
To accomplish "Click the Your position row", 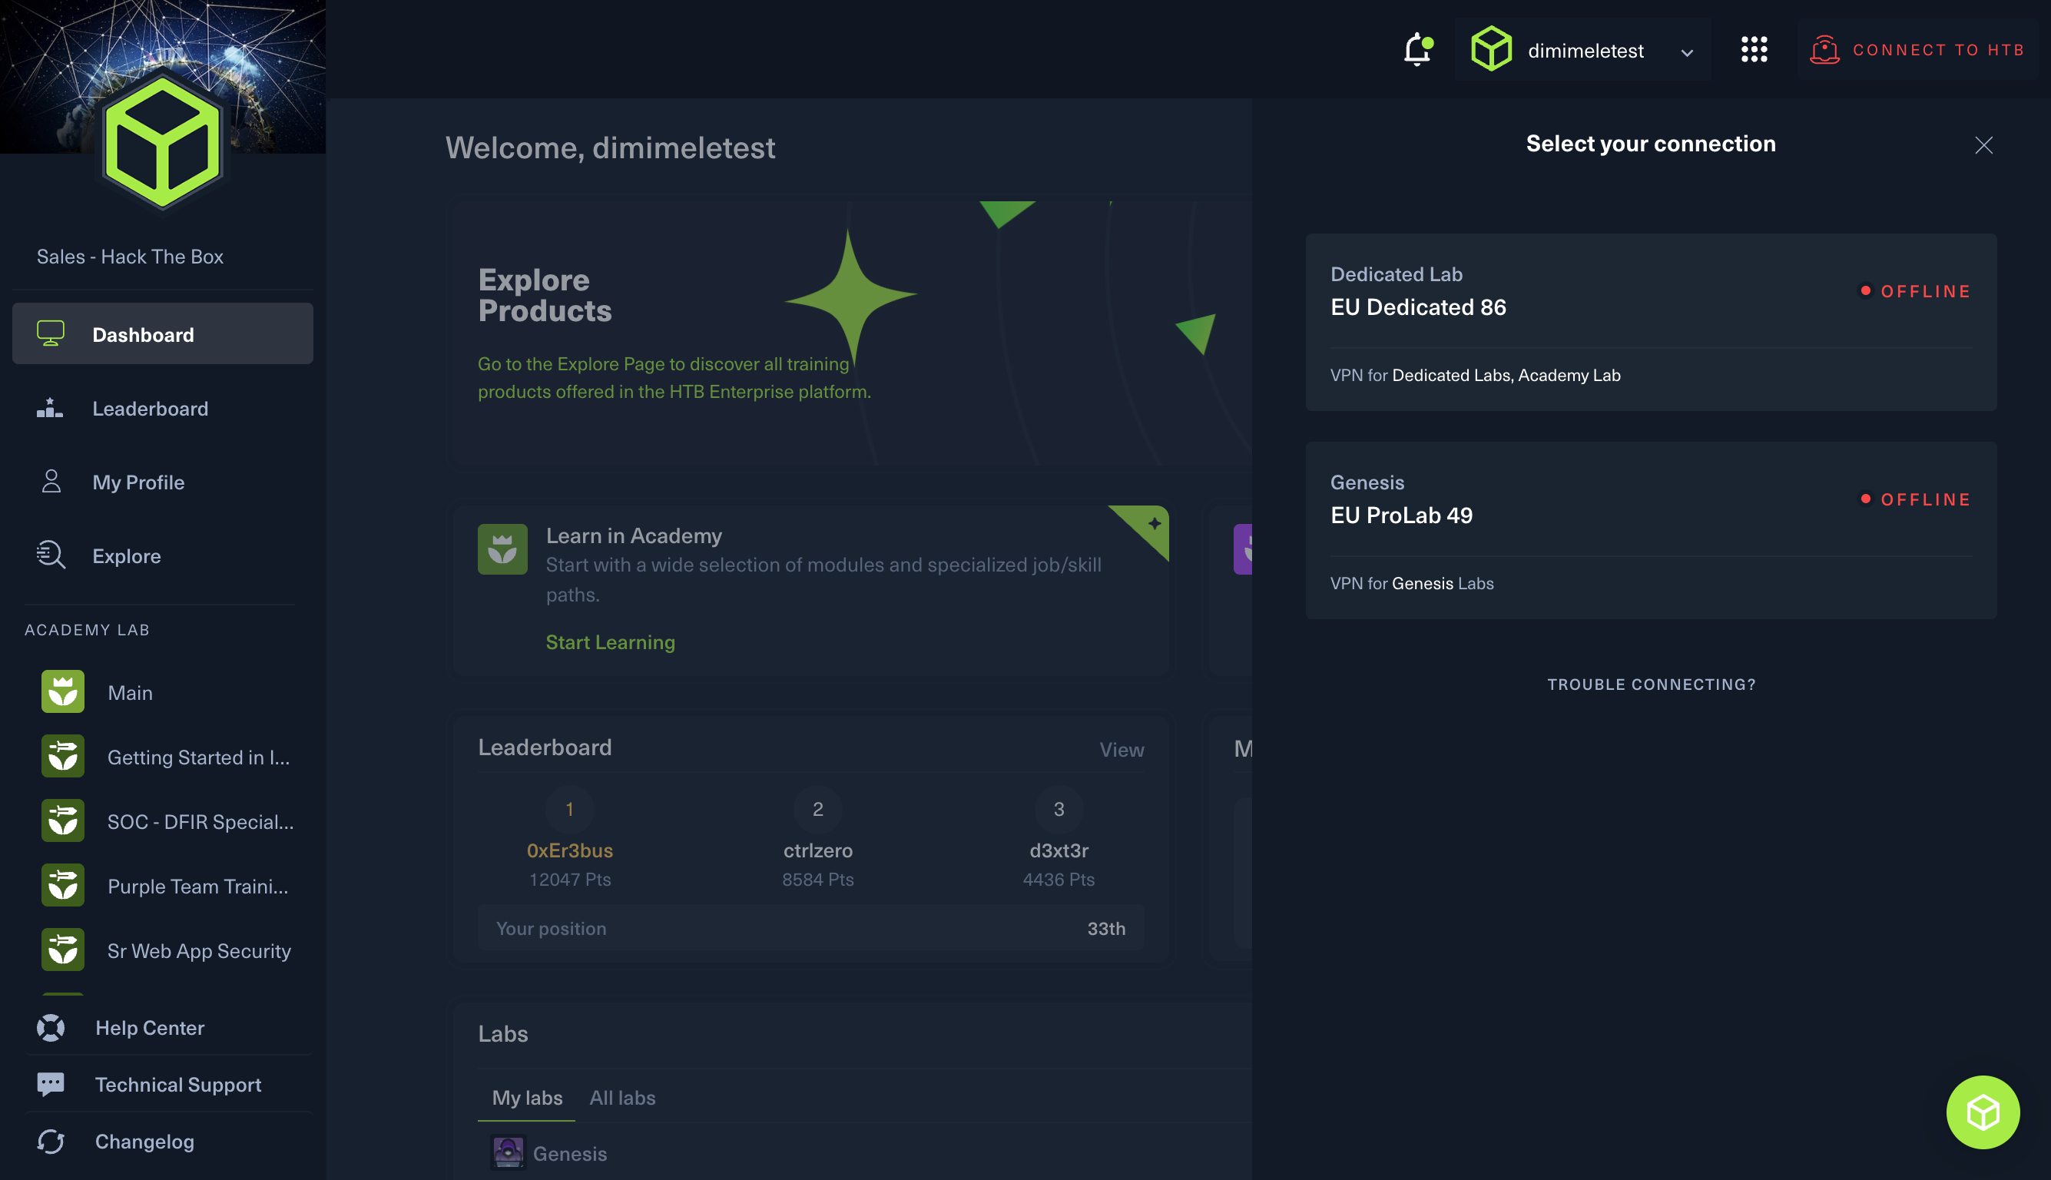I will (x=810, y=928).
